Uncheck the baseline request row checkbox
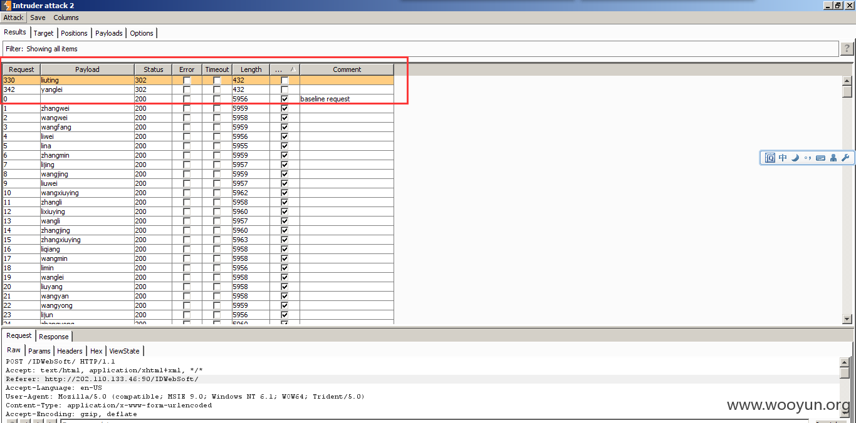The height and width of the screenshot is (423, 856). click(x=284, y=99)
